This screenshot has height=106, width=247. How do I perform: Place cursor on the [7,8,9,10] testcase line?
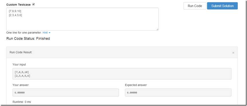point(15,11)
